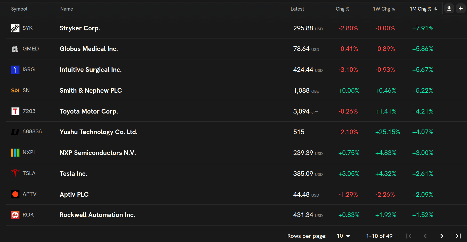This screenshot has width=467, height=242.
Task: Sort by the 1W Chg % column header
Action: pos(384,9)
